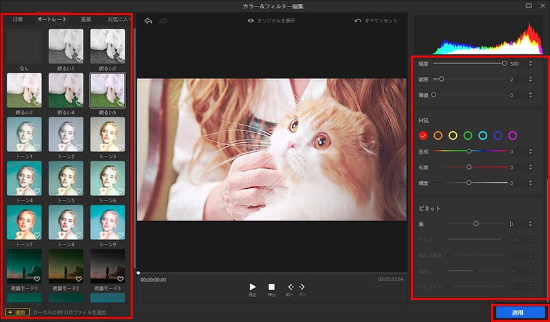The height and width of the screenshot is (322, 550).
Task: Click the すべてリセット reset icon
Action: (x=358, y=21)
